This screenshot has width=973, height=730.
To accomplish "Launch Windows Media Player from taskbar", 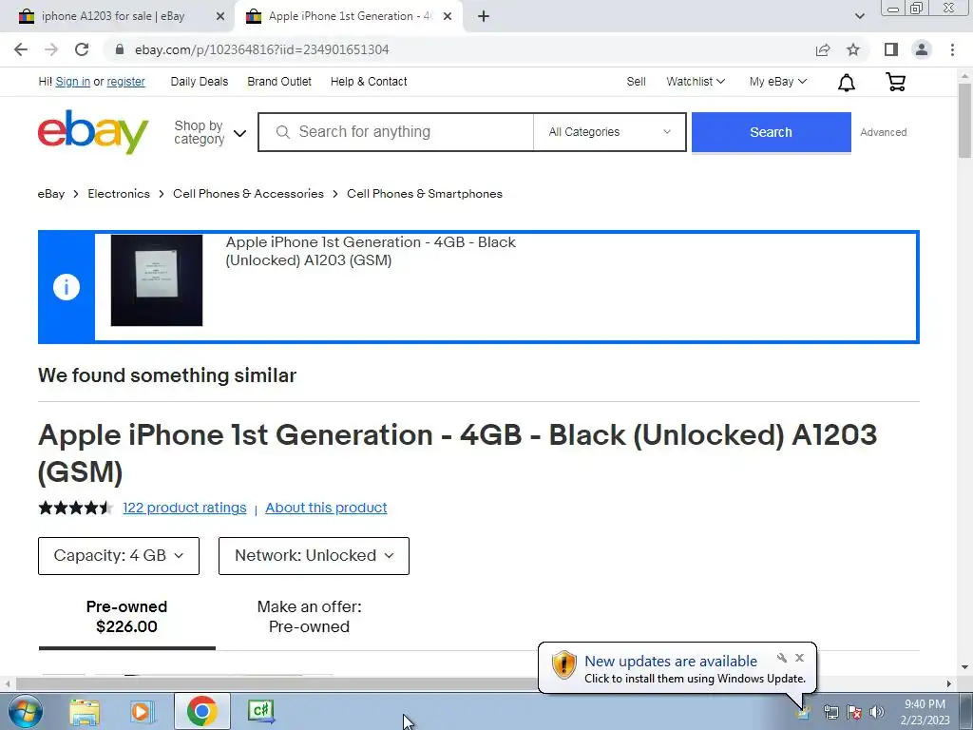I will pos(143,711).
